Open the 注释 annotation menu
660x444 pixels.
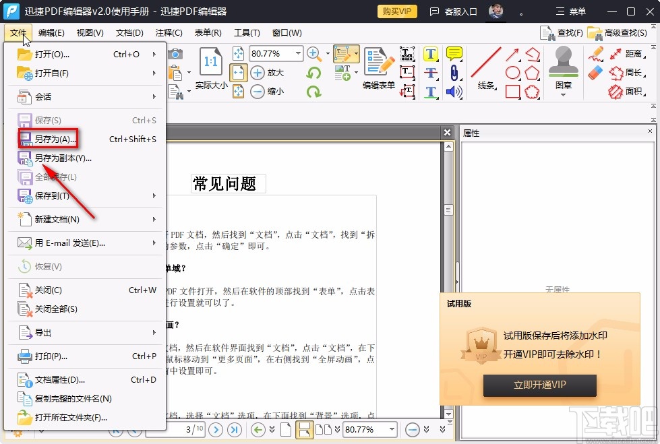tap(169, 32)
